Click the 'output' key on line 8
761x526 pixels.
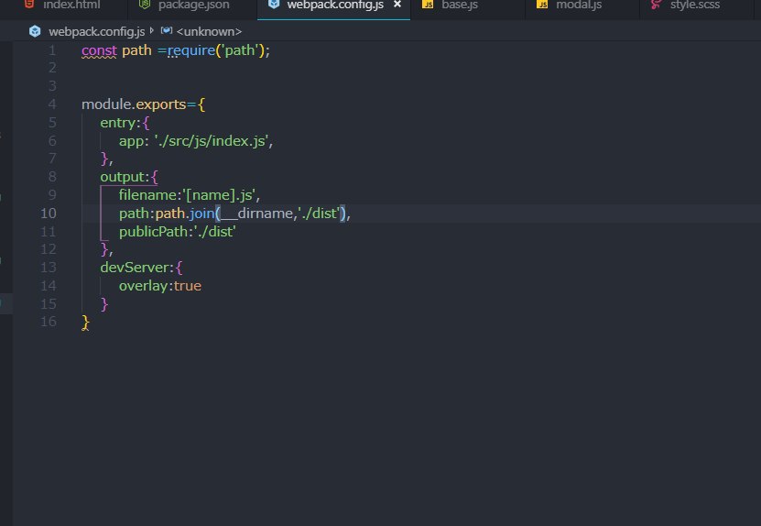tap(123, 177)
